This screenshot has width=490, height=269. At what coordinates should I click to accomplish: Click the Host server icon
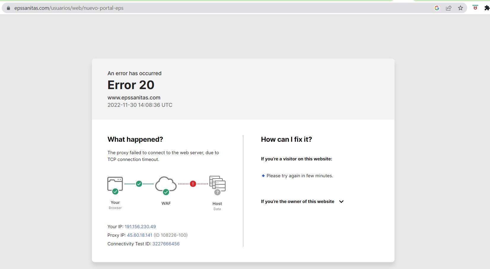coord(217,185)
